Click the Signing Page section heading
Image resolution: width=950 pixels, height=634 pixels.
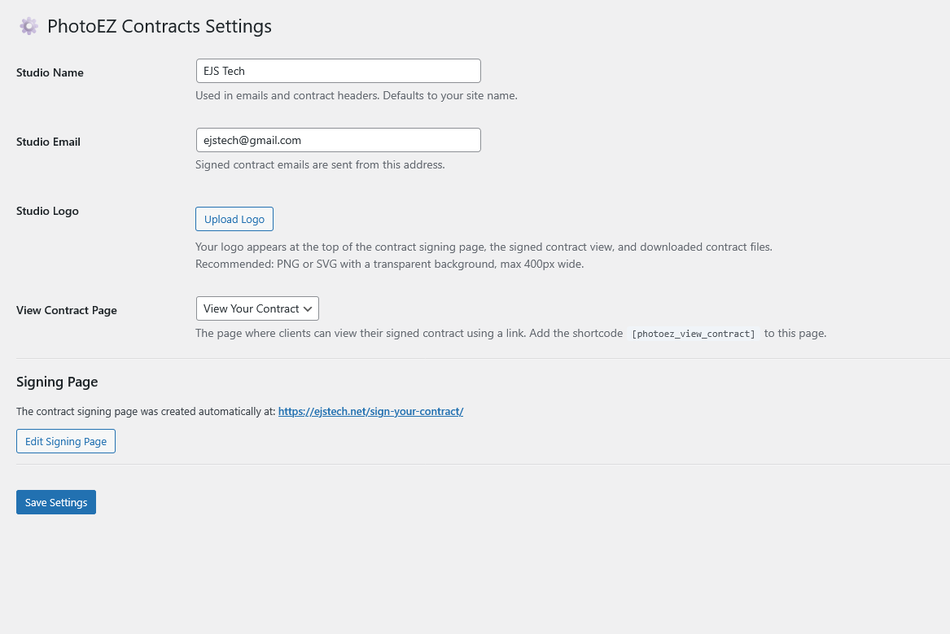coord(57,382)
